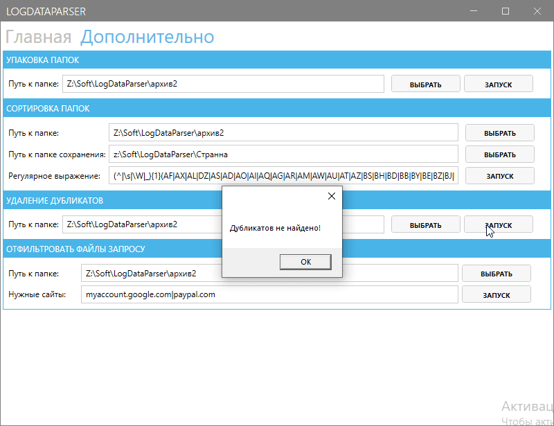Click ВЫБРАТЬ next to Путь к папке сохранения
The height and width of the screenshot is (426, 554).
click(499, 154)
